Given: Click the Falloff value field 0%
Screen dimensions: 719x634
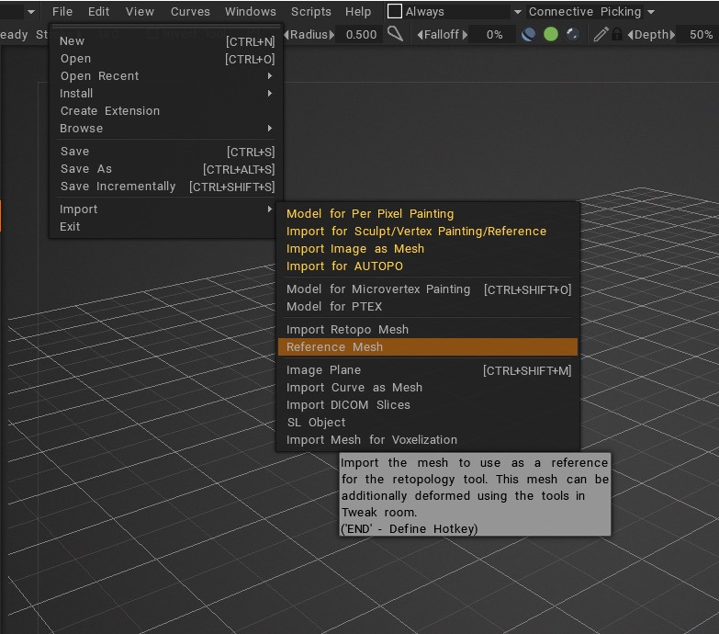Looking at the screenshot, I should pos(494,34).
